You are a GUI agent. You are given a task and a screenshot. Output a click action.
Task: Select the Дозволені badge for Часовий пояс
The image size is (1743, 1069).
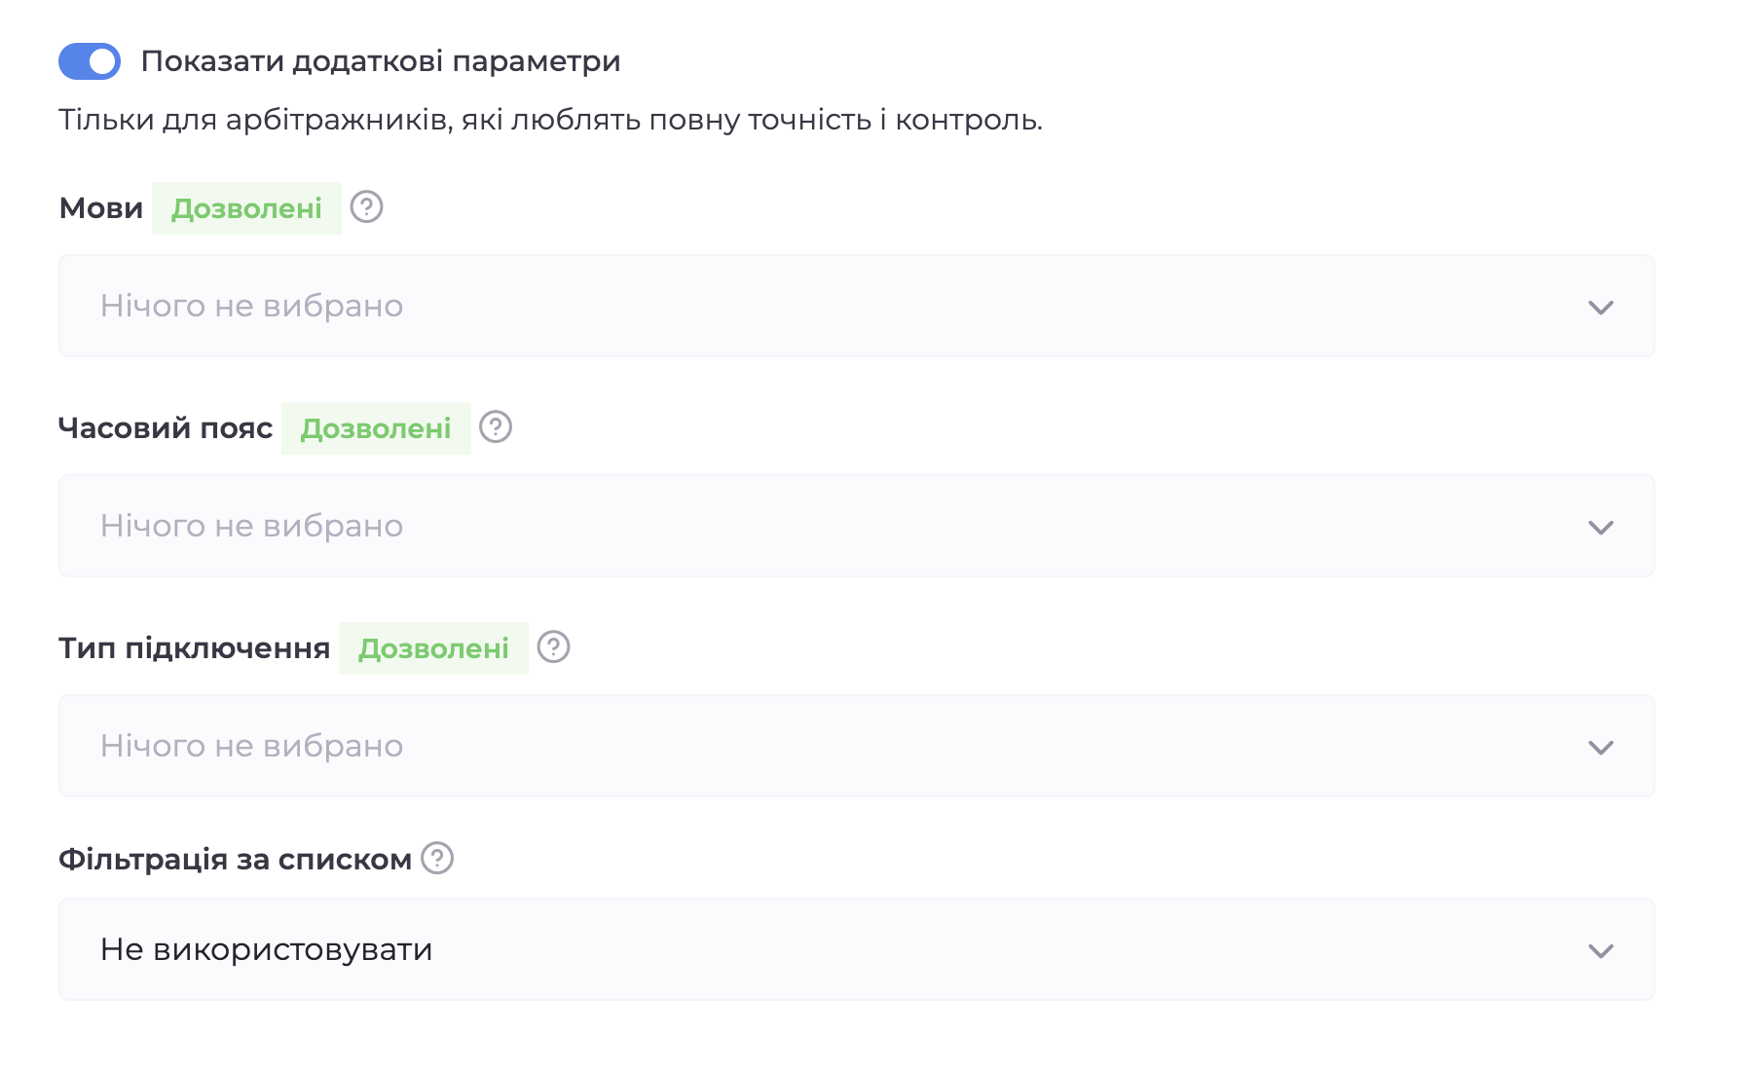(377, 427)
